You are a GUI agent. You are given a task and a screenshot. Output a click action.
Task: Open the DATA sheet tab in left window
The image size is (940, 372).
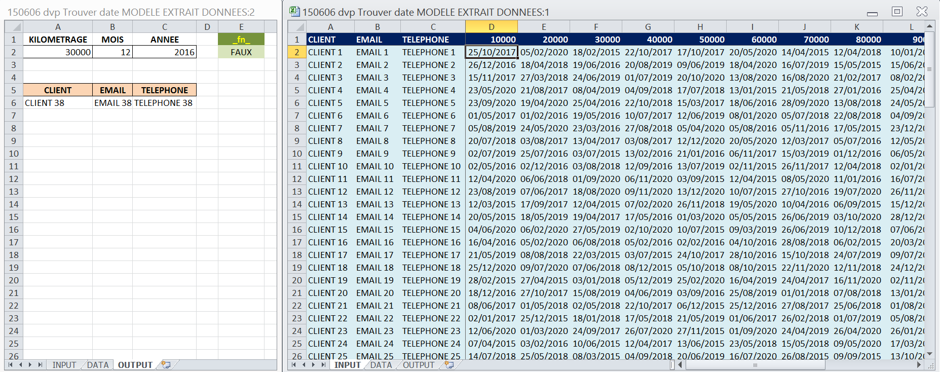click(x=98, y=365)
